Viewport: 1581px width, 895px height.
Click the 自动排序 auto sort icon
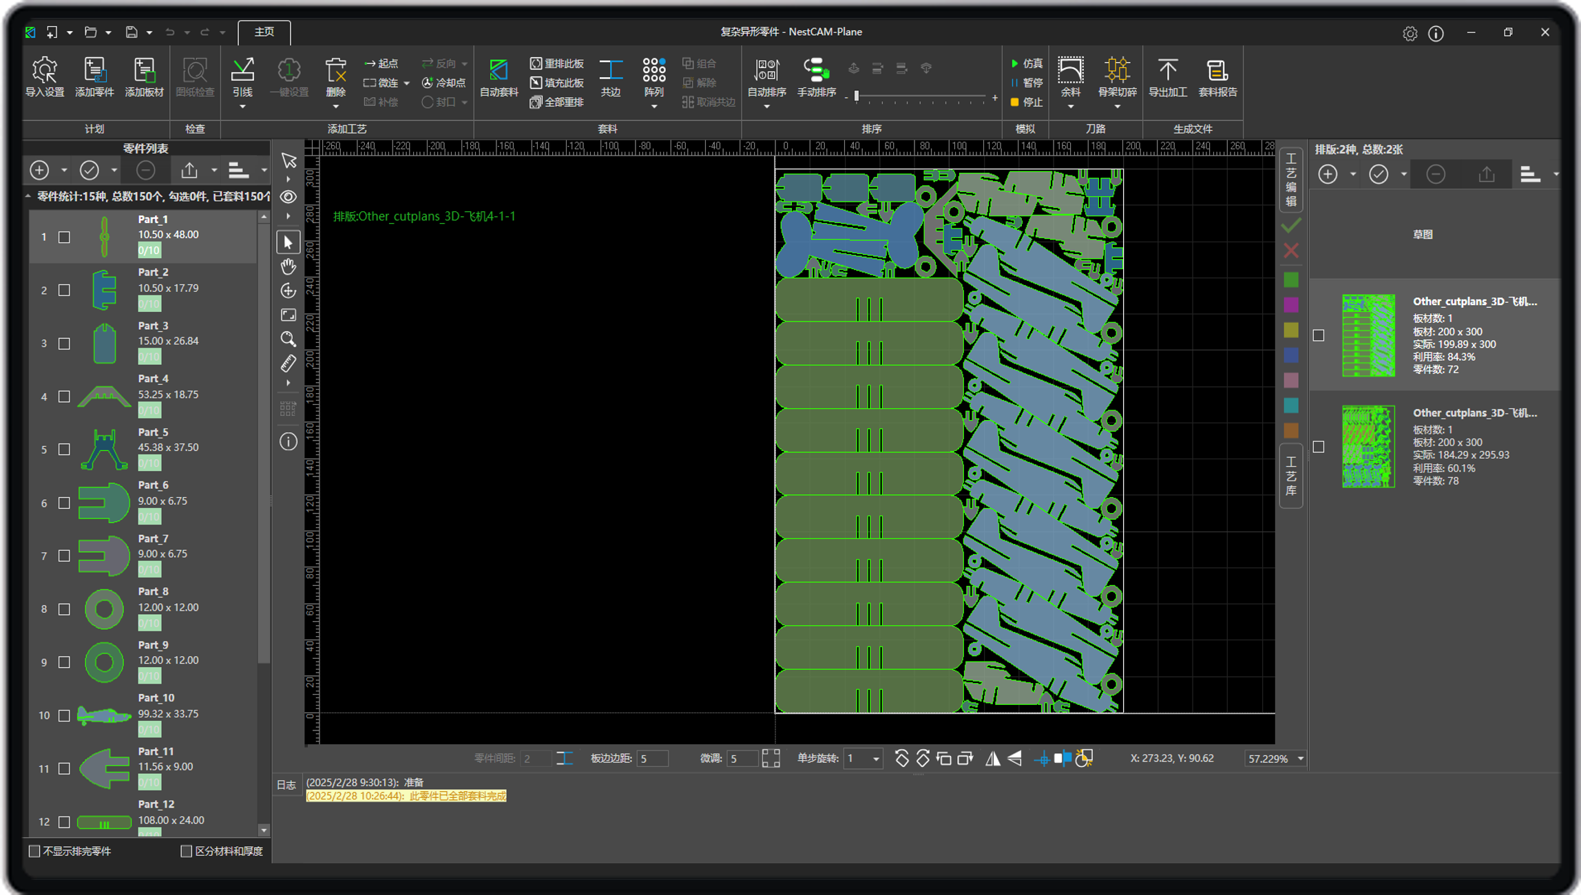pyautogui.click(x=766, y=77)
